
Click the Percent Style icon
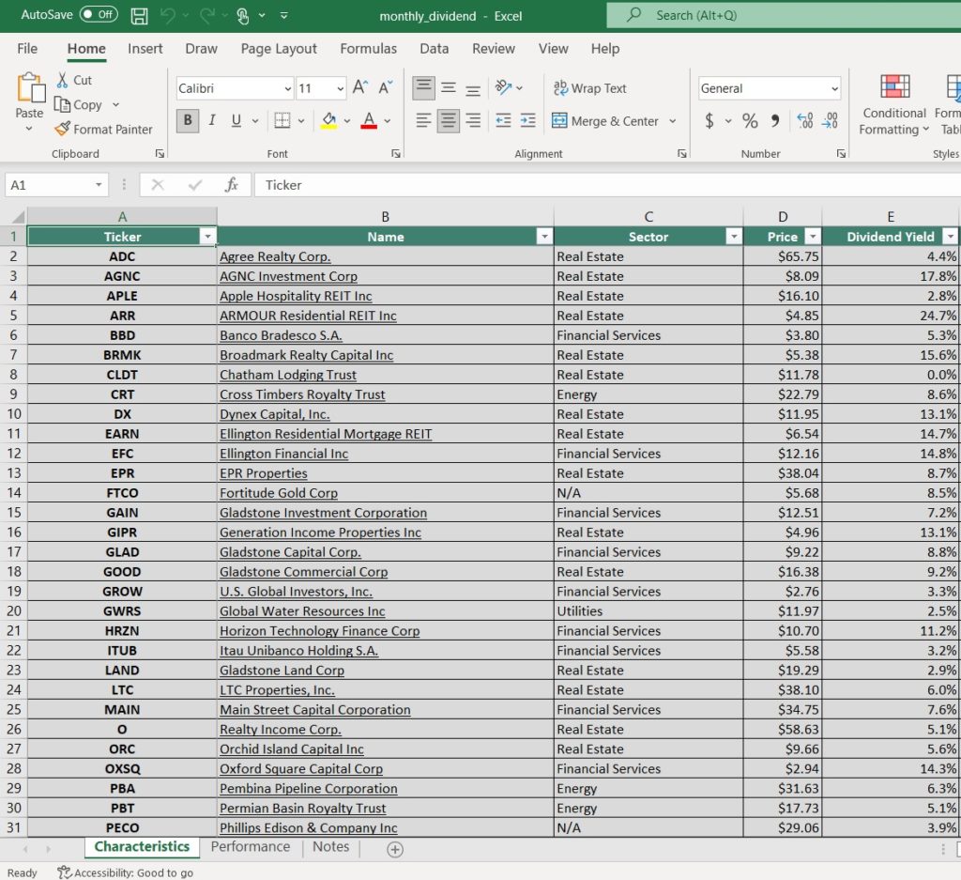pyautogui.click(x=750, y=120)
